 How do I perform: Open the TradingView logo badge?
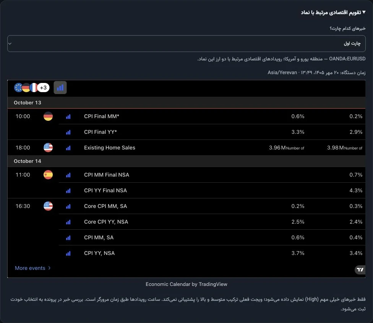(360, 269)
